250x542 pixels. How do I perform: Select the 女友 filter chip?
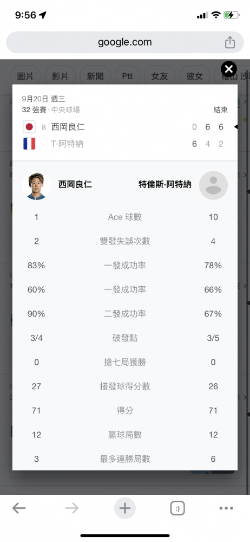[x=160, y=76]
